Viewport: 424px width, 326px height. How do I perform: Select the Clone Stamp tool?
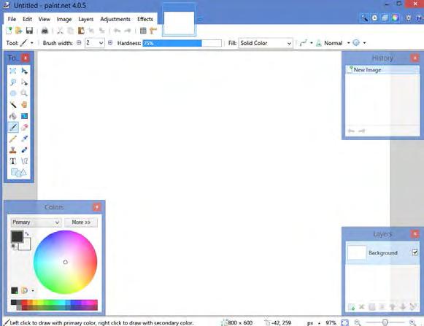click(12, 150)
